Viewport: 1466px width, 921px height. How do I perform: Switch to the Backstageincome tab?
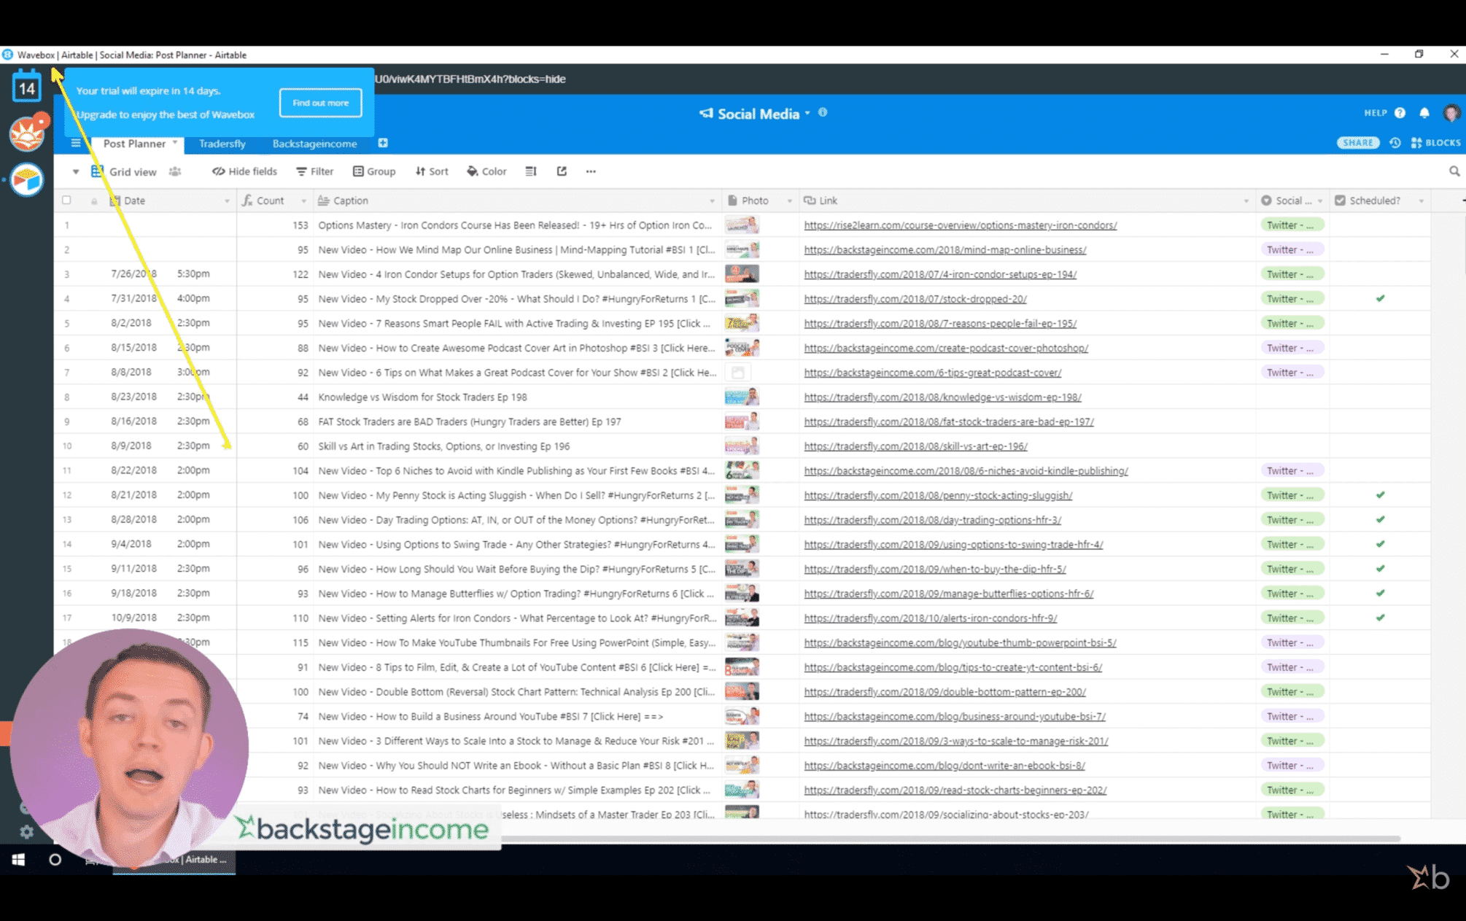(x=314, y=144)
